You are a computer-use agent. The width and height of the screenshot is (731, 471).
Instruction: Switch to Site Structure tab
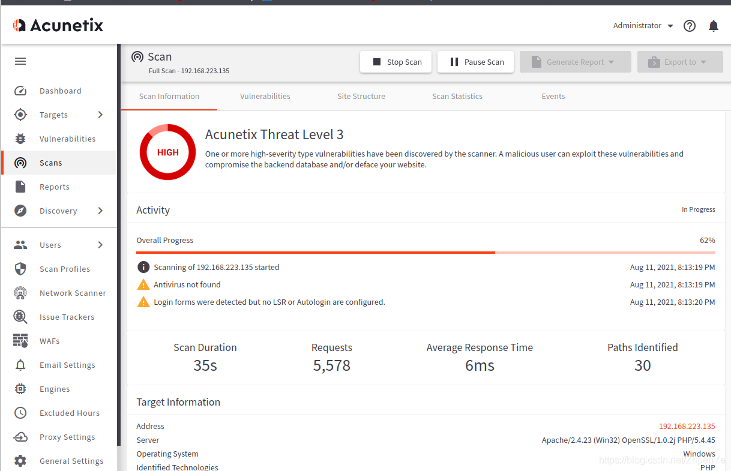361,96
